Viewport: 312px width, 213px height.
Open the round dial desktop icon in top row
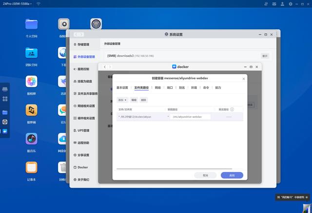pos(96,24)
